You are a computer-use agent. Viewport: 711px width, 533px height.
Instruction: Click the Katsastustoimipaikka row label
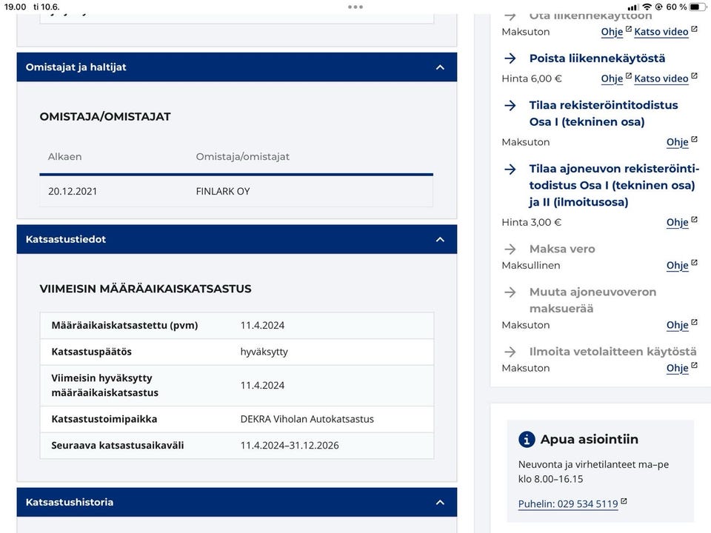click(x=104, y=419)
